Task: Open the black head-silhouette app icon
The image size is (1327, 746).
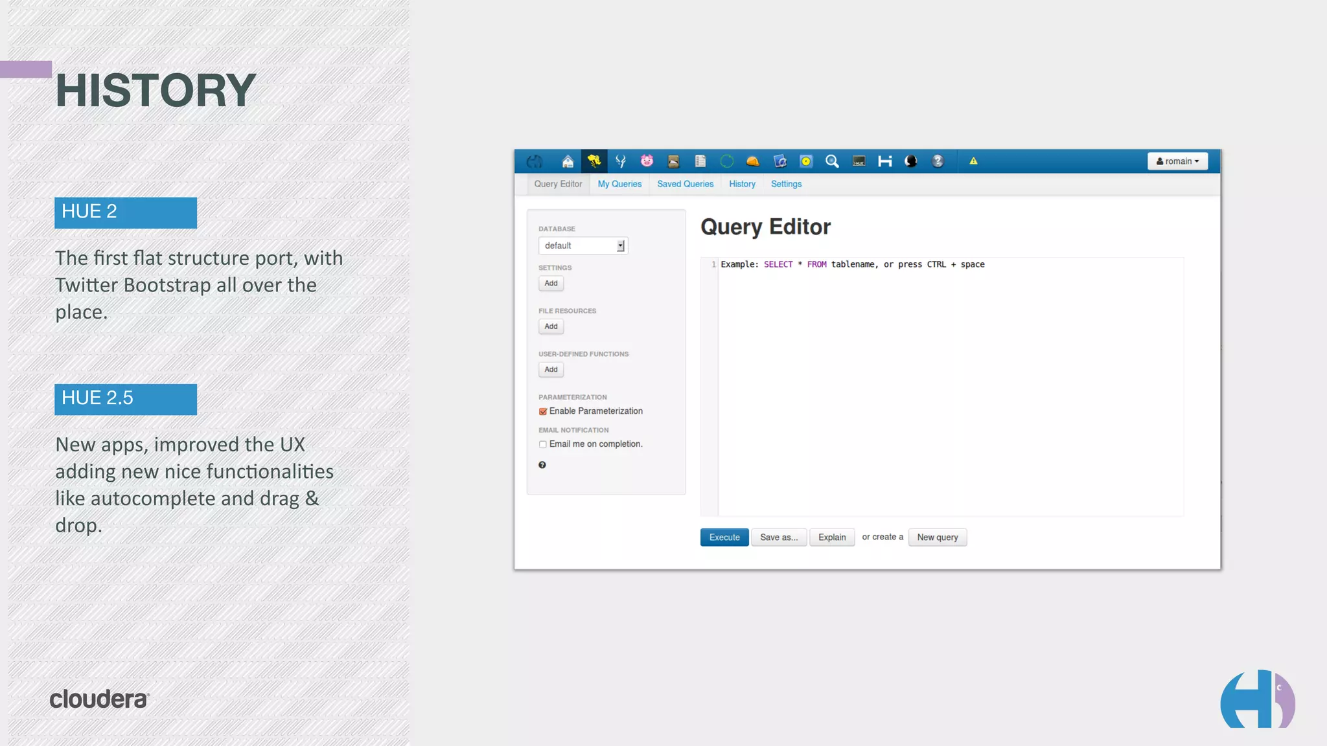Action: pyautogui.click(x=911, y=161)
